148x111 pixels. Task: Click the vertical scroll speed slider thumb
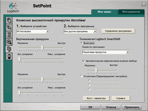pos(42,48)
